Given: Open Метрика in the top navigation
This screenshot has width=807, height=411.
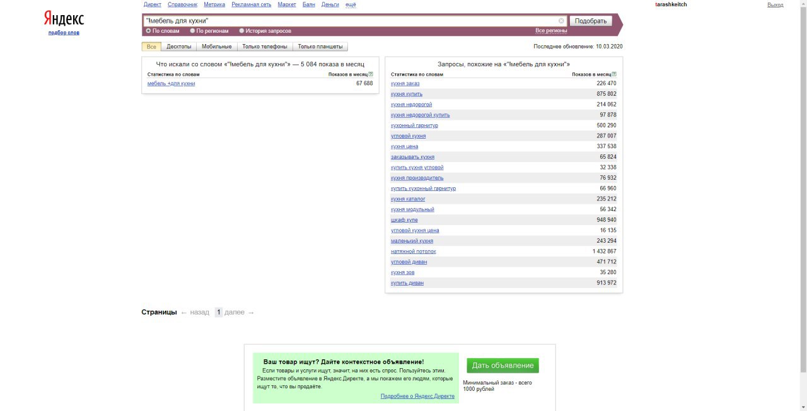Looking at the screenshot, I should 214,4.
